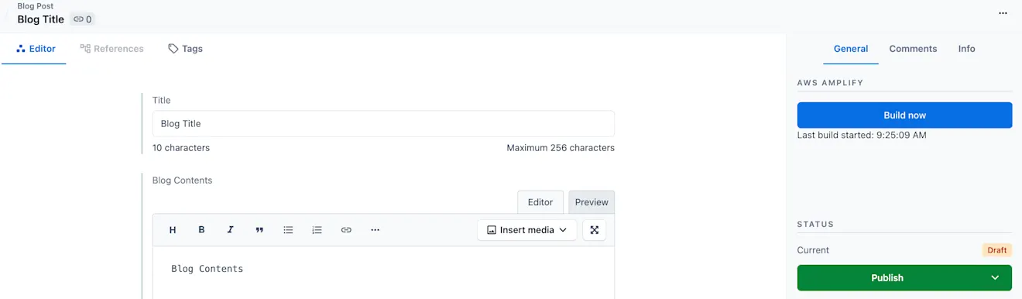Open entry actions menu at top right

tap(1003, 13)
